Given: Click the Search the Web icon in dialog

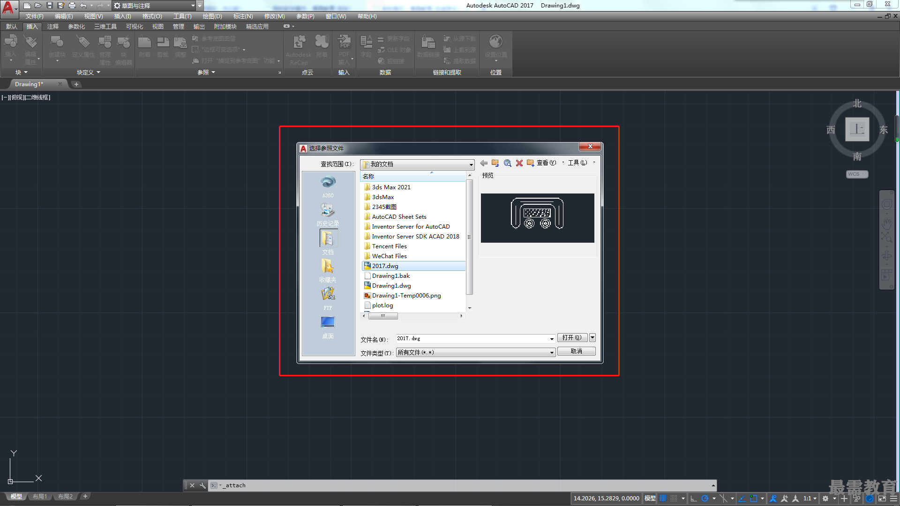Looking at the screenshot, I should pyautogui.click(x=508, y=163).
